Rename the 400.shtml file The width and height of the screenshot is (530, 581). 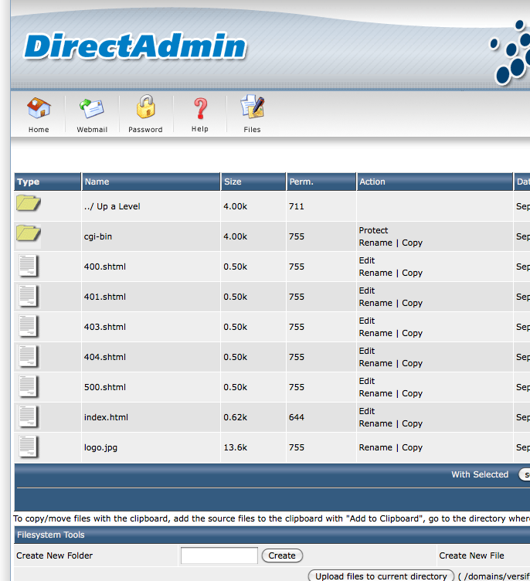pos(375,273)
